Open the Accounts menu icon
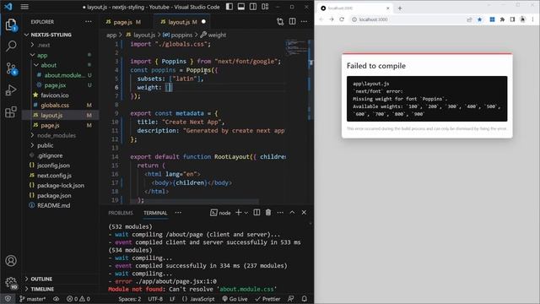 11,261
